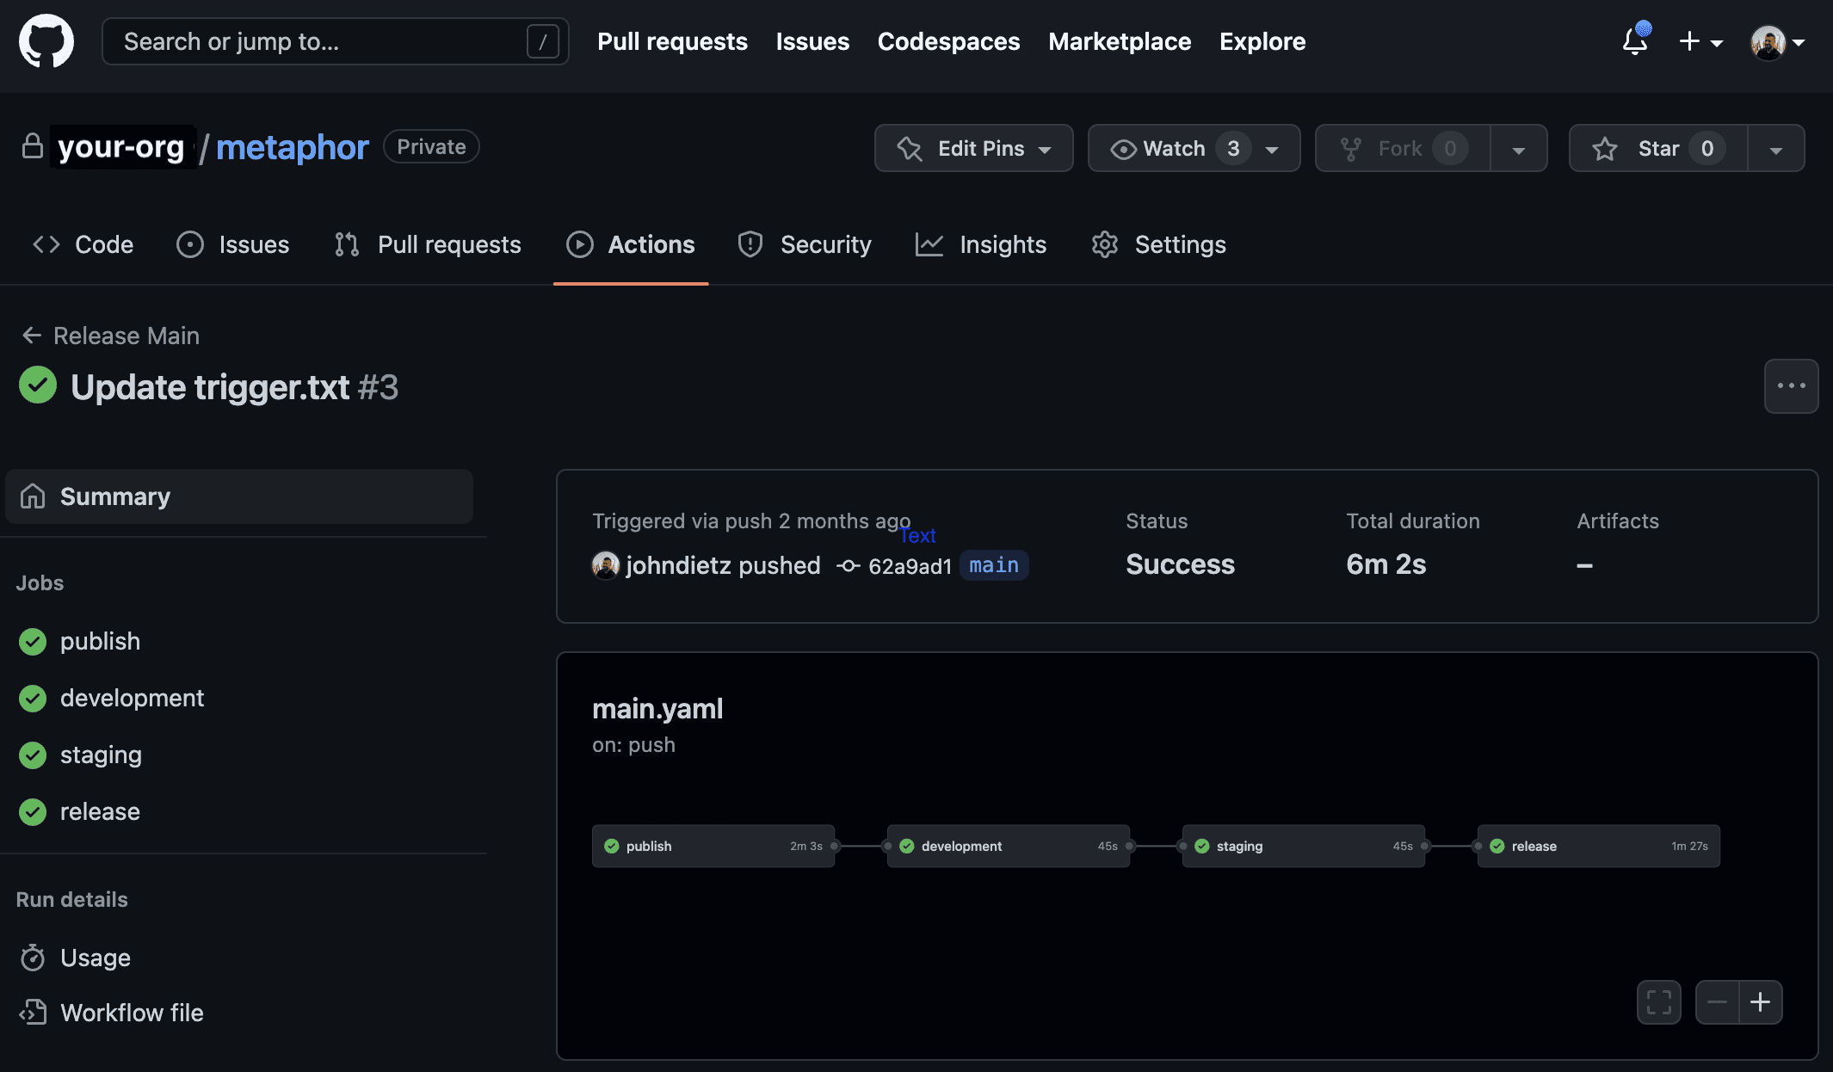This screenshot has width=1833, height=1072.
Task: Expand the Star lists dropdown arrow
Action: pyautogui.click(x=1776, y=149)
